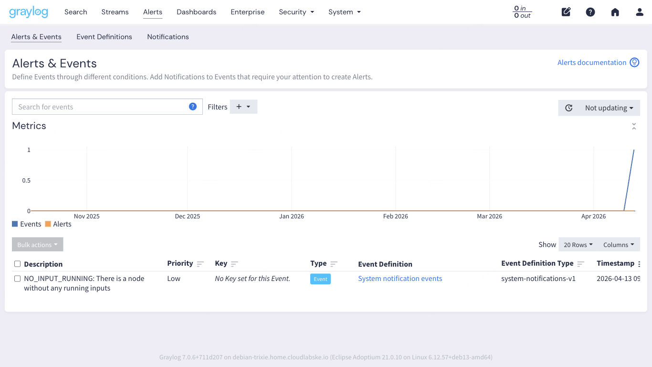The image size is (652, 367).
Task: Type in the Search for events field
Action: [x=95, y=107]
